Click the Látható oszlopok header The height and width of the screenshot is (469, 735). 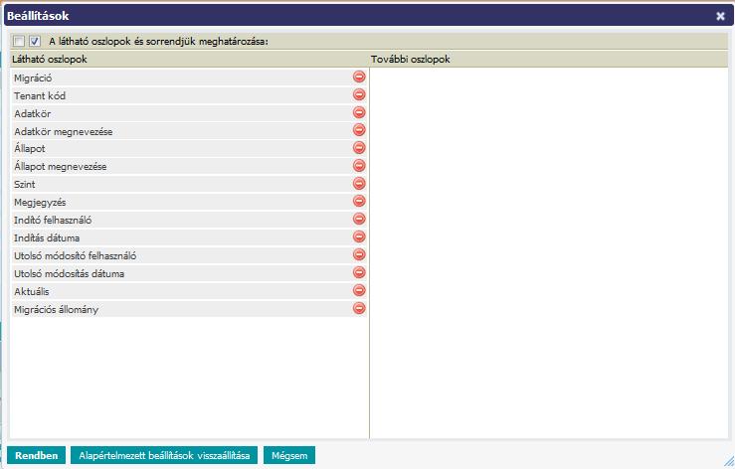click(50, 59)
